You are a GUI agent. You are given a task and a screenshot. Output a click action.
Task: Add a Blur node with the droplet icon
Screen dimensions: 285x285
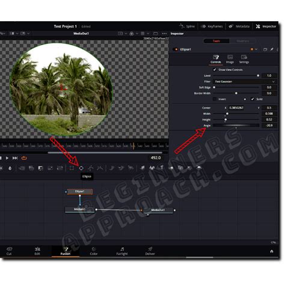(10, 168)
